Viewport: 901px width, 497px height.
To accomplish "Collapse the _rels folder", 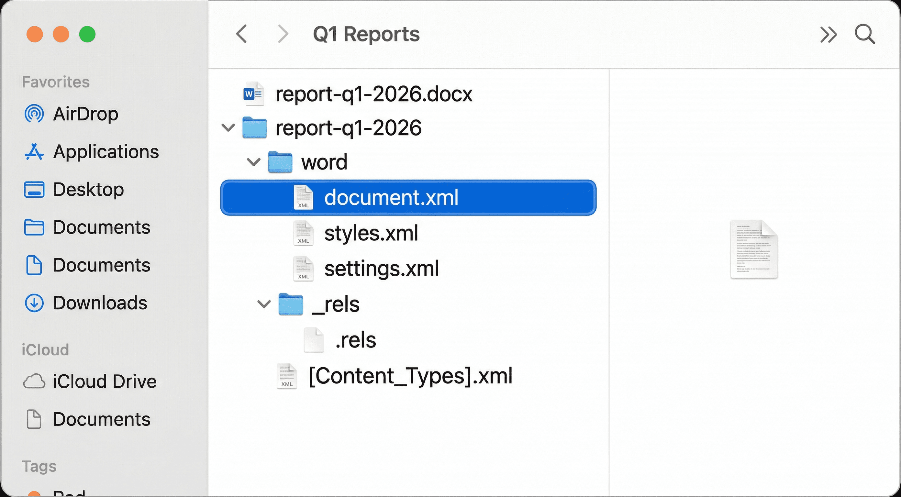I will coord(263,304).
